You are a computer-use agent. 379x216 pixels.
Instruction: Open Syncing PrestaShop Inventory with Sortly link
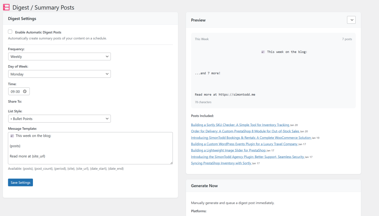click(221, 163)
